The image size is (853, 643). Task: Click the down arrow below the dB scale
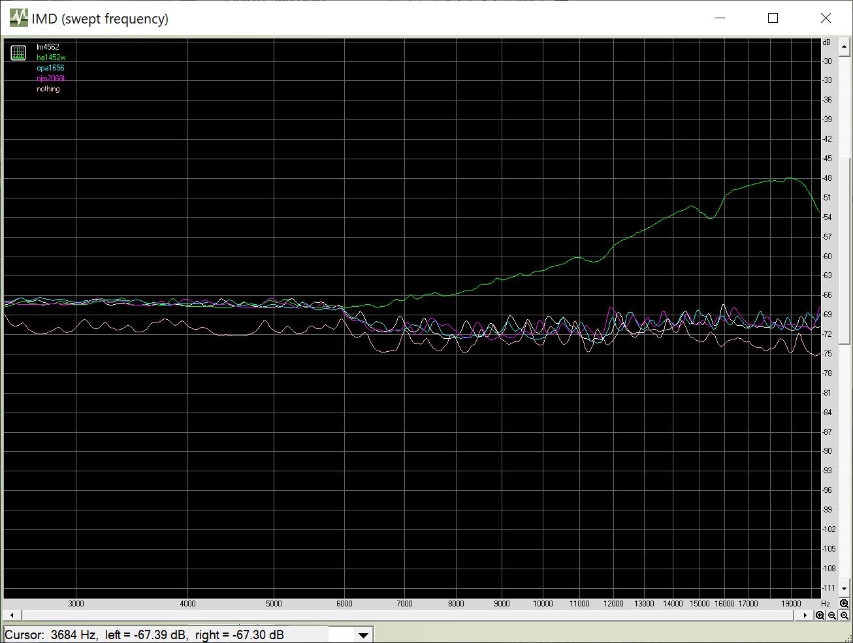click(844, 589)
